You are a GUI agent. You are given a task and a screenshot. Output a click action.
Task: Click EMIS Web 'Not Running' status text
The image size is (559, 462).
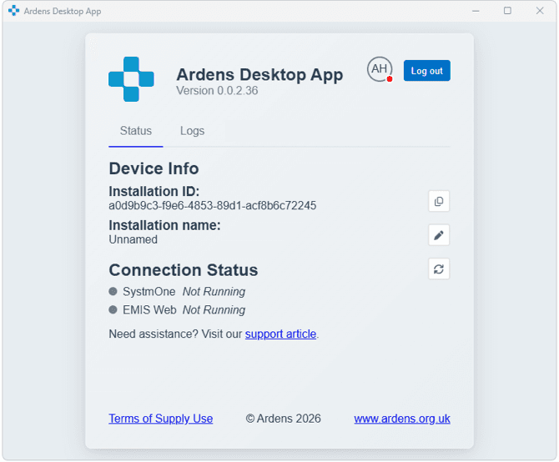tap(214, 310)
